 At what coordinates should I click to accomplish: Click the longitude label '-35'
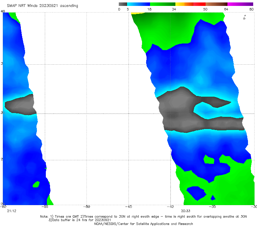[x=213, y=207]
